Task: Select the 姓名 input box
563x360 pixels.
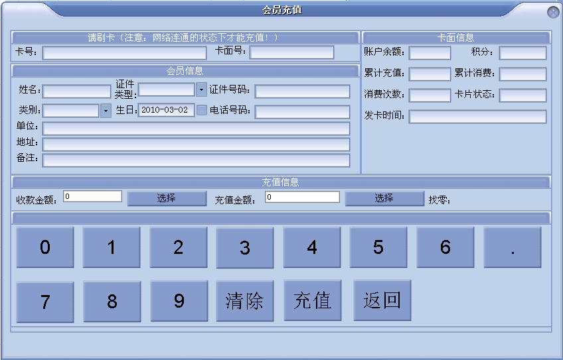Action: [76, 91]
